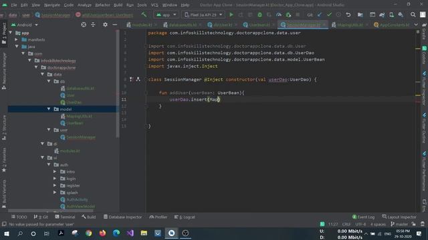Toggle the Favorites tool window

pyautogui.click(x=4, y=160)
